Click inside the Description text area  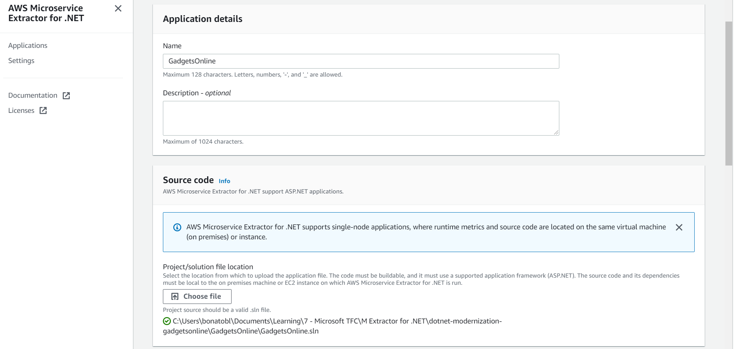(361, 118)
